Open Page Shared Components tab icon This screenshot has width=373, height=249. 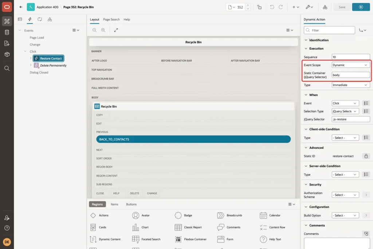[x=50, y=19]
